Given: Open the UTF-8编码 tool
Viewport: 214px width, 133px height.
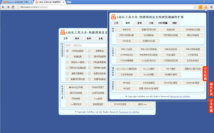Looking at the screenshot, I should (x=171, y=69).
